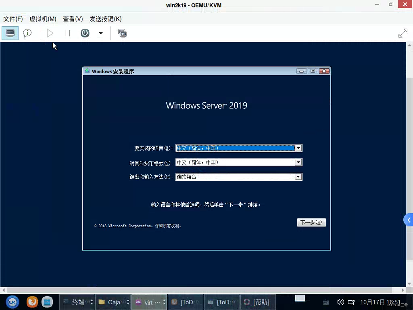Maximize the Windows 安装程序 dialog
Image resolution: width=413 pixels, height=310 pixels.
click(312, 71)
